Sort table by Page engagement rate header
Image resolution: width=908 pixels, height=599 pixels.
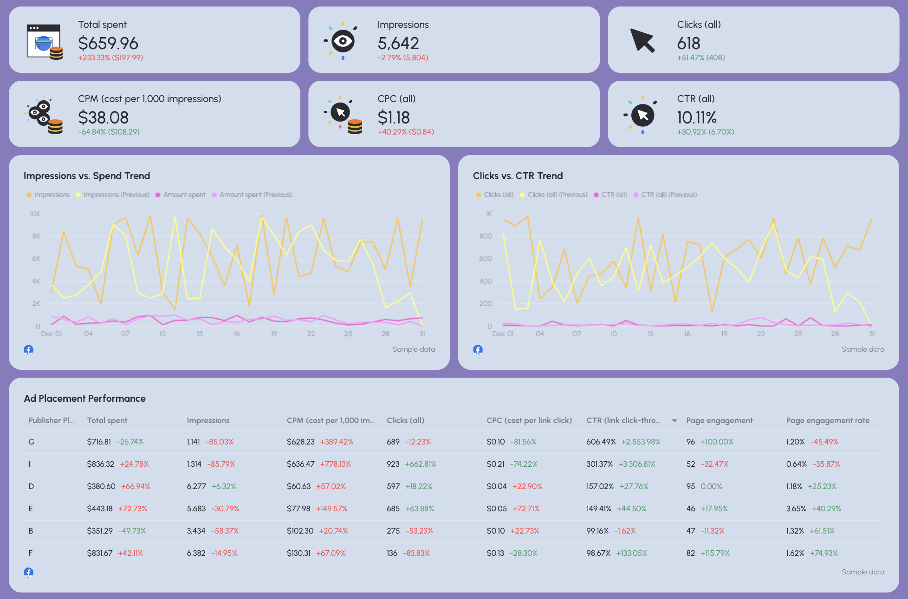coord(828,420)
